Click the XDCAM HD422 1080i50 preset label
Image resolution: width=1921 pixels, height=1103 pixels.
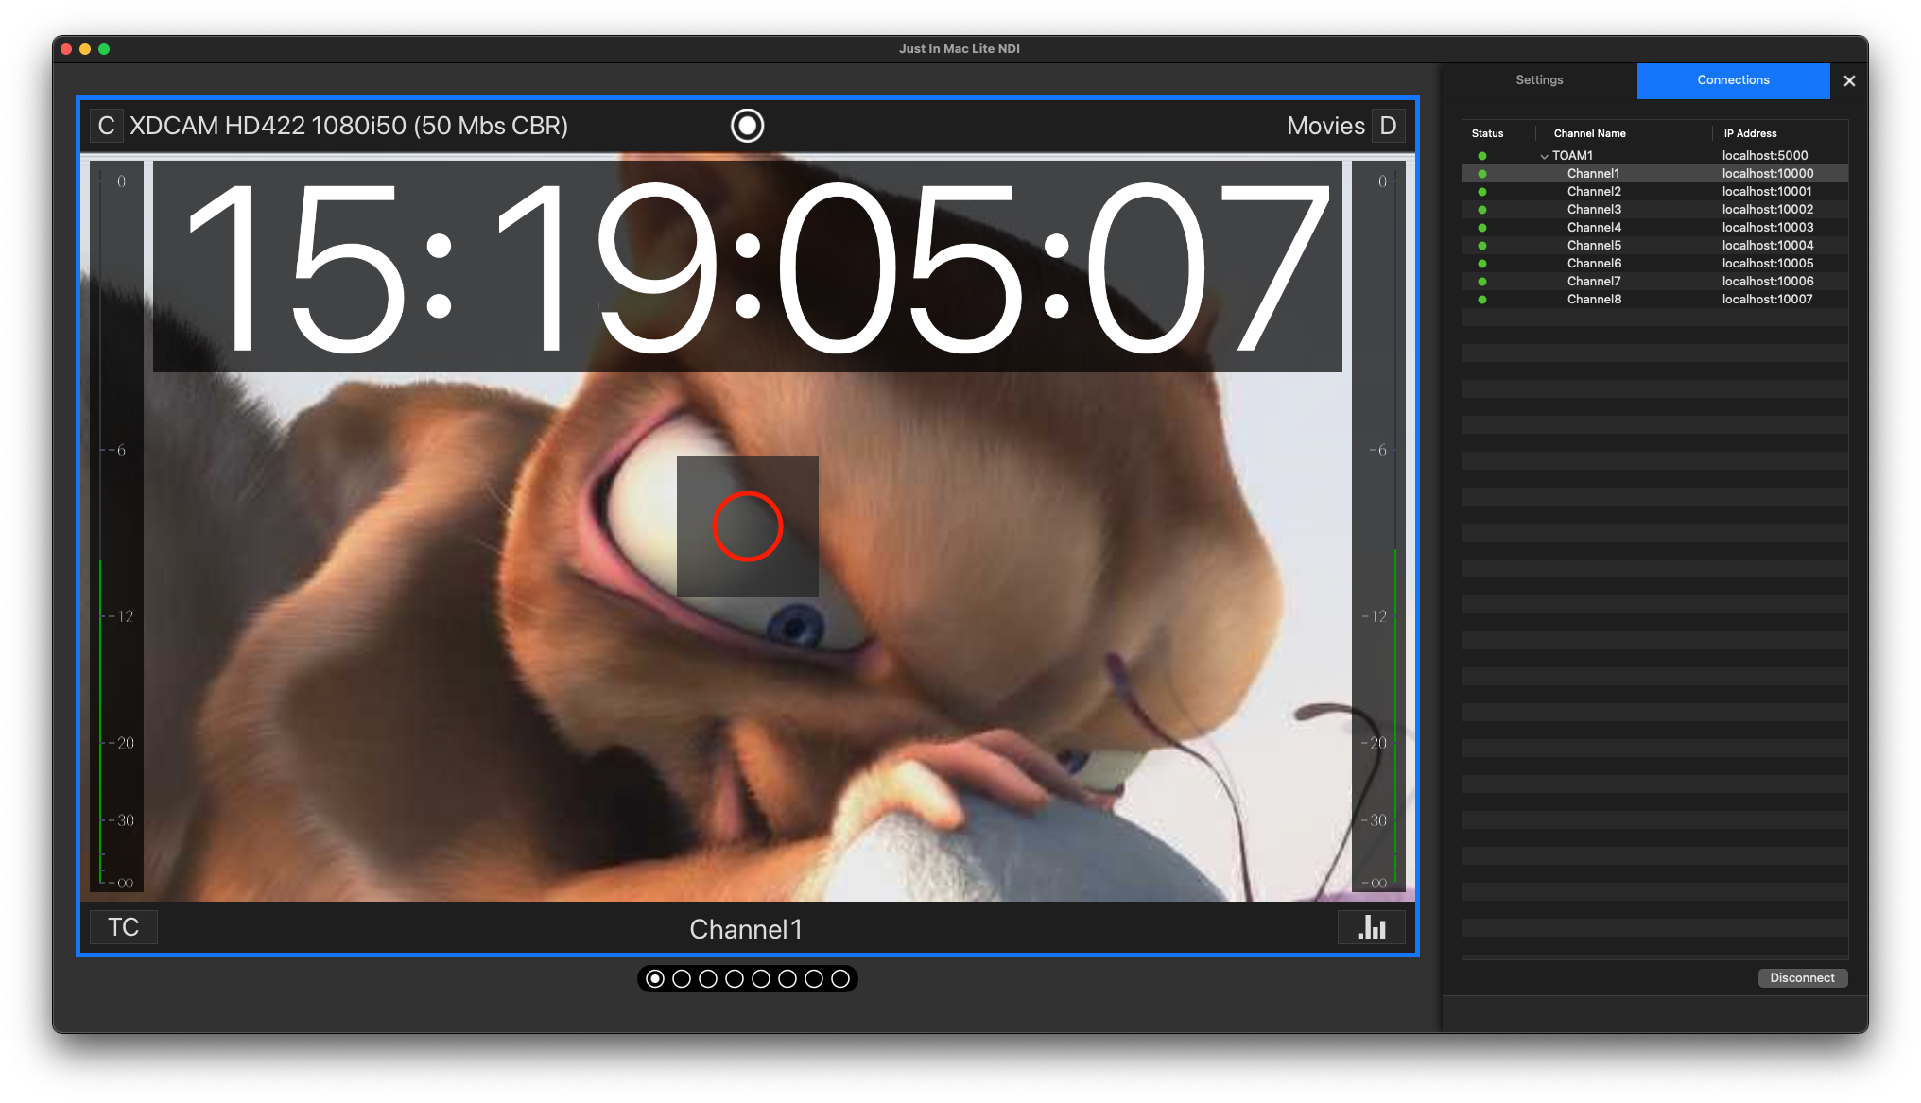point(349,126)
